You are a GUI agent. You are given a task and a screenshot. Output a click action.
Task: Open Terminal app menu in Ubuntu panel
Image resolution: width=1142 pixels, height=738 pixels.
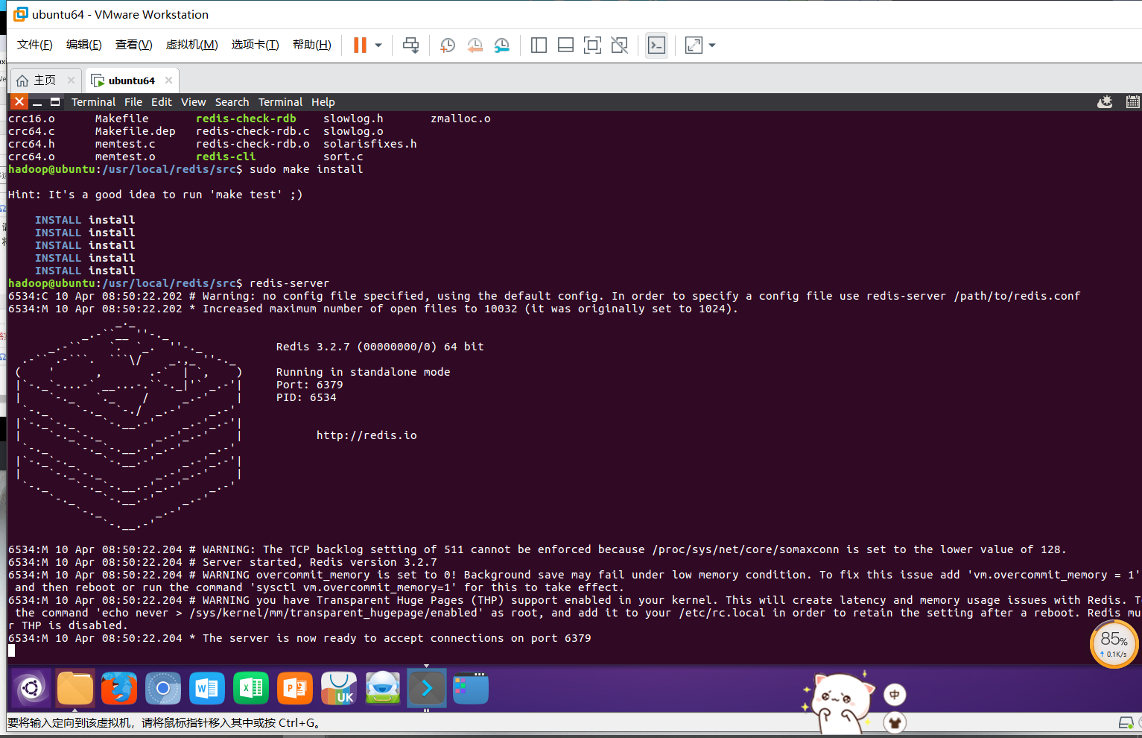pos(93,102)
